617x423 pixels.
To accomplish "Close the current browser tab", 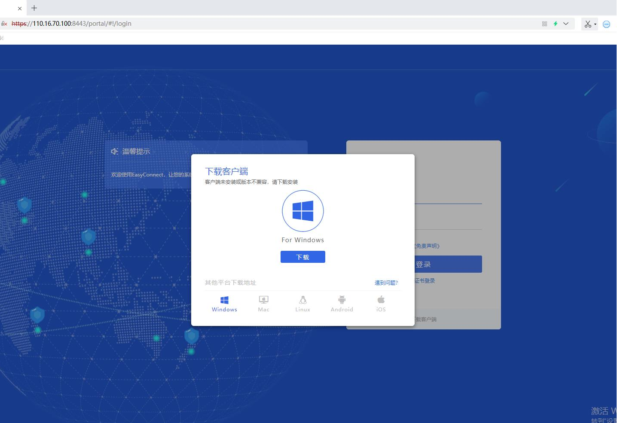I will (x=20, y=8).
